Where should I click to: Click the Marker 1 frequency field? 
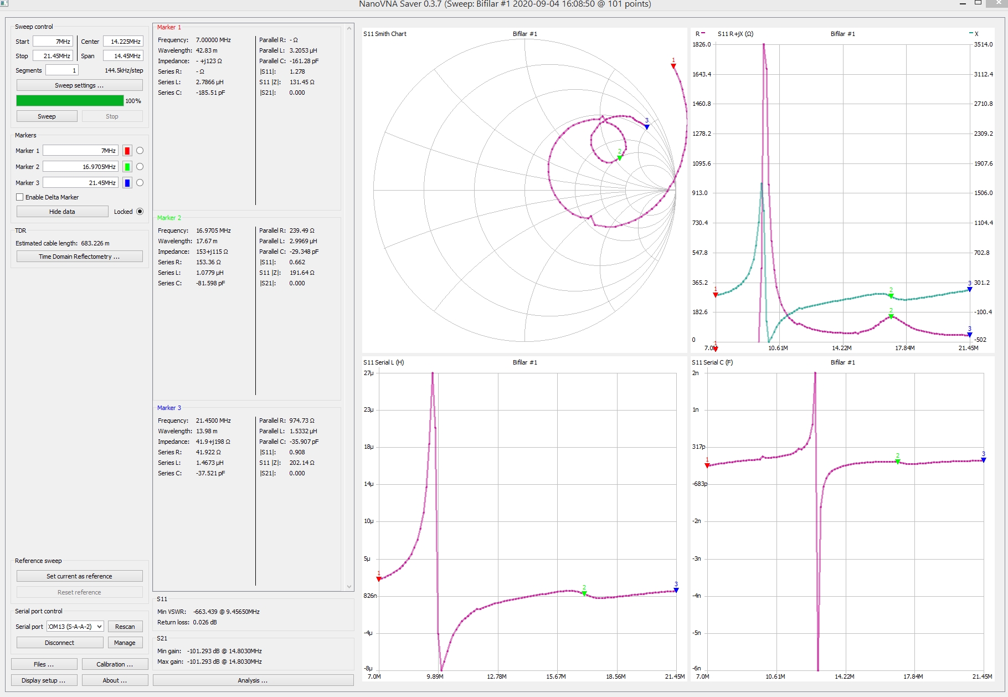click(81, 151)
